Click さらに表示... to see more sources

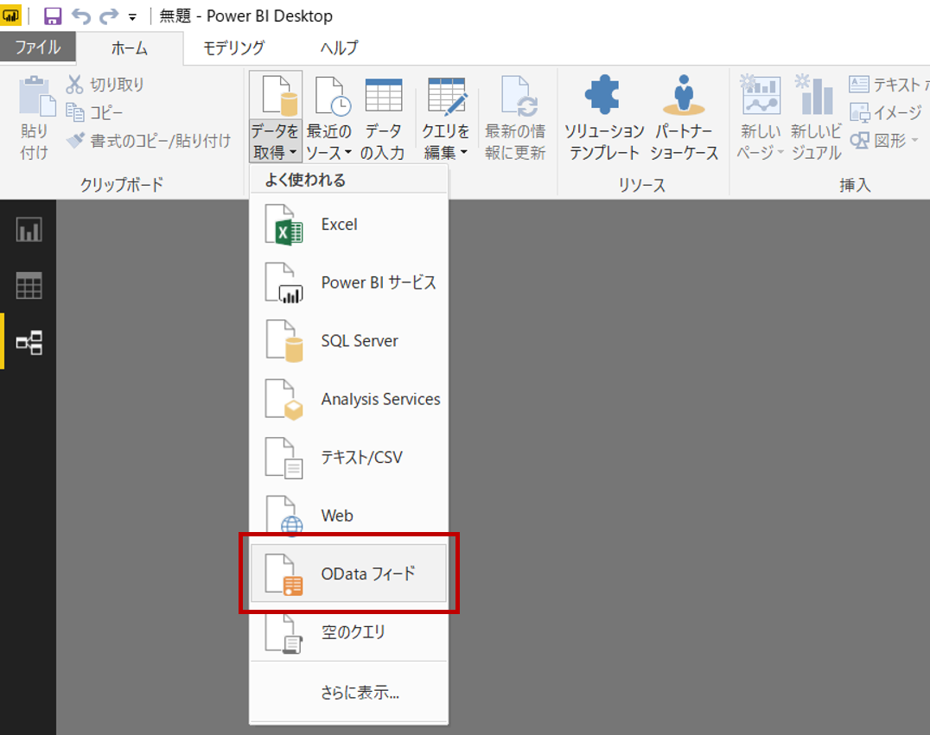pos(359,692)
